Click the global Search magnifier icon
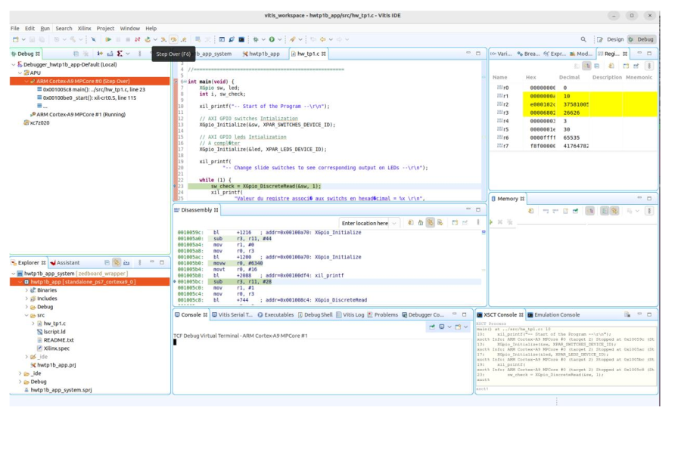The height and width of the screenshot is (452, 681). pyautogui.click(x=583, y=39)
